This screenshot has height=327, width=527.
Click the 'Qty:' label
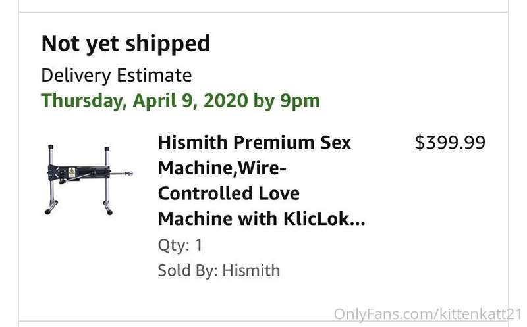click(x=173, y=245)
